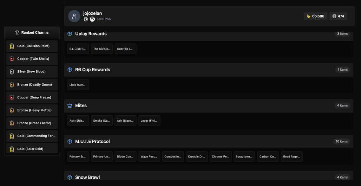Image resolution: width=361 pixels, height=186 pixels.
Task: Click the 474 R6 credits badge
Action: click(x=338, y=16)
